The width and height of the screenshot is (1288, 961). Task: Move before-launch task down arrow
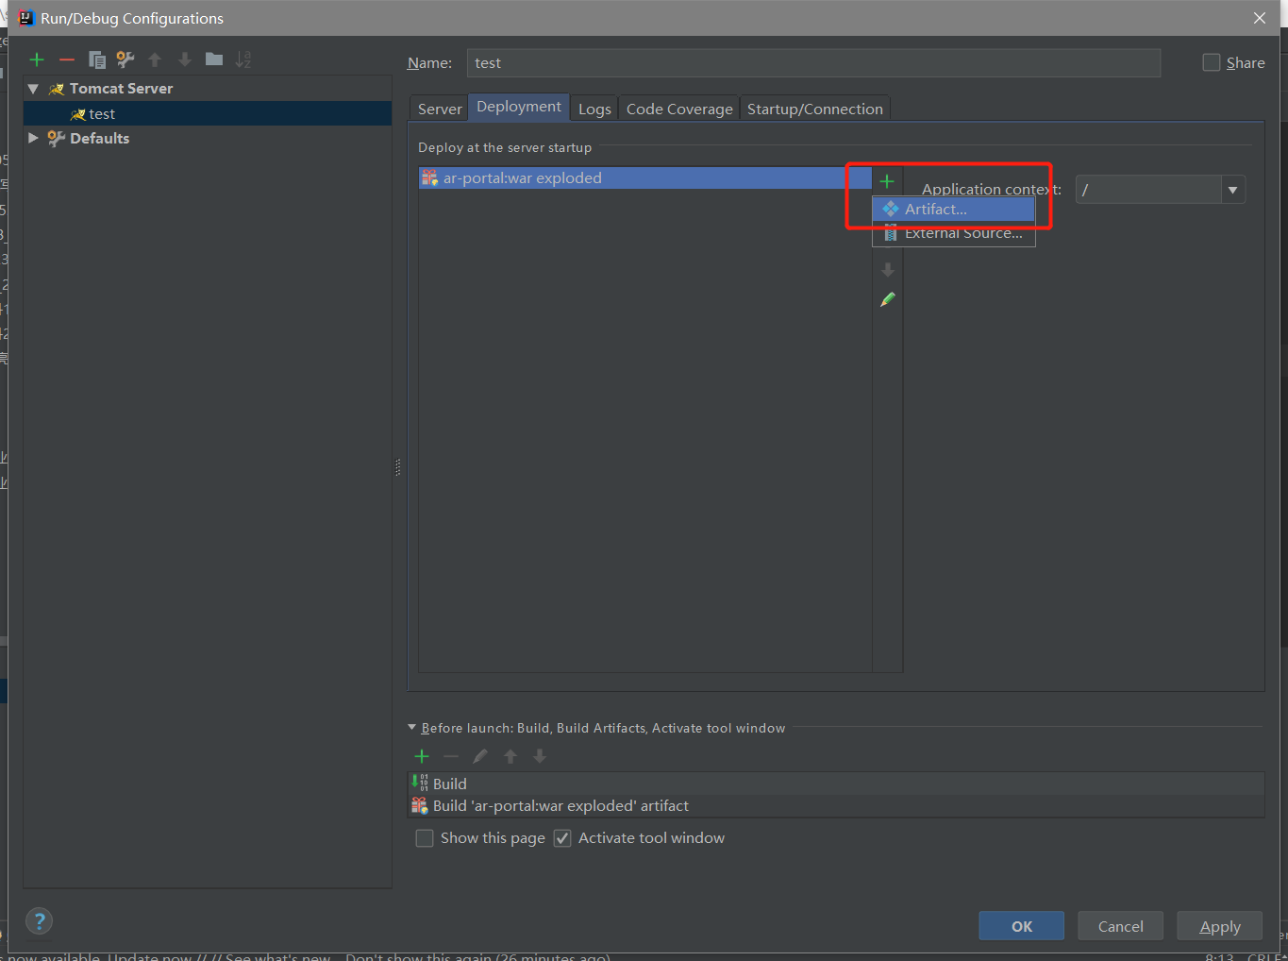(540, 756)
